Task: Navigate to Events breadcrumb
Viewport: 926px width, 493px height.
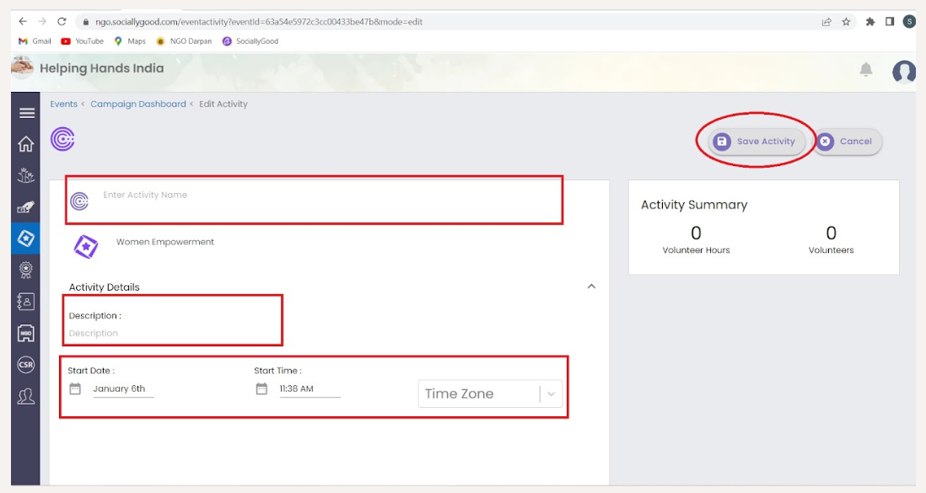Action: point(63,104)
